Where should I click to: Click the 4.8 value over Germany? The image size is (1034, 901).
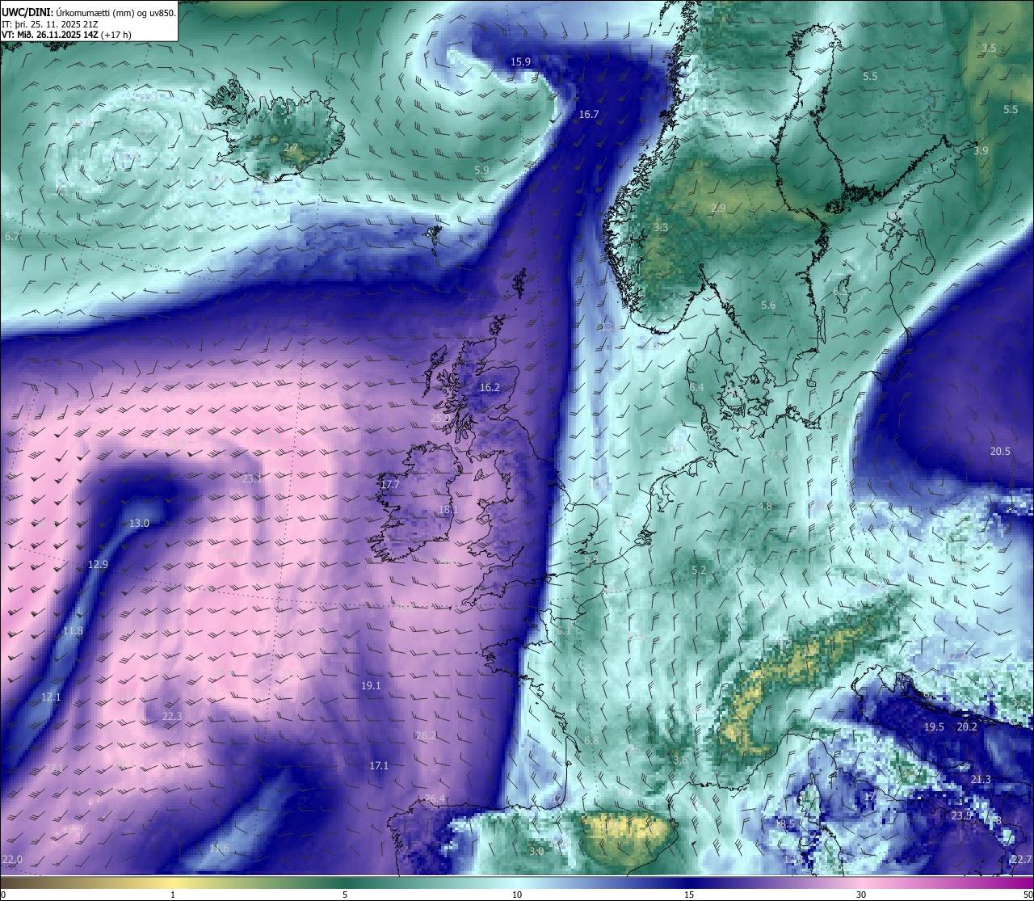[x=764, y=507]
